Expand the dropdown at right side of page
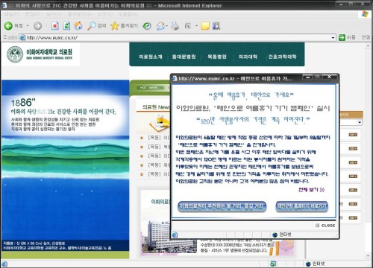373x268 pixels. [x=360, y=122]
